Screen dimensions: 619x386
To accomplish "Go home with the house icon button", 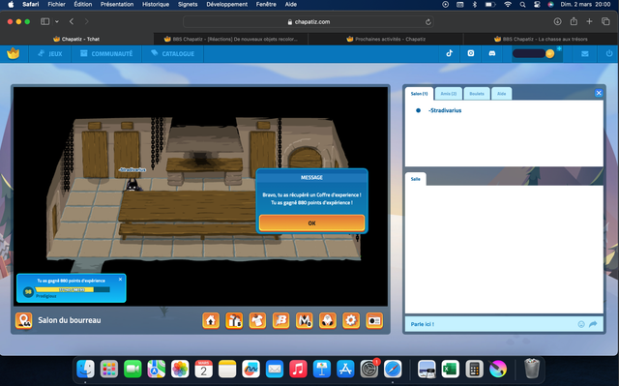I will (211, 320).
